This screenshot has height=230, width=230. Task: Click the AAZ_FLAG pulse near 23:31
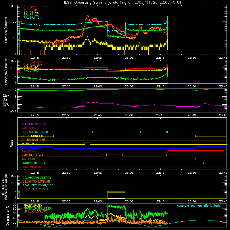pyautogui.click(x=195, y=159)
